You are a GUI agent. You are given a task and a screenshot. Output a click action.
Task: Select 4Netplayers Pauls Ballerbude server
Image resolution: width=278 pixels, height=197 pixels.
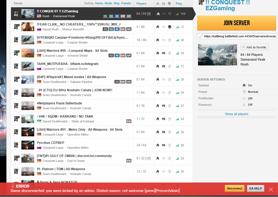click(102, 106)
